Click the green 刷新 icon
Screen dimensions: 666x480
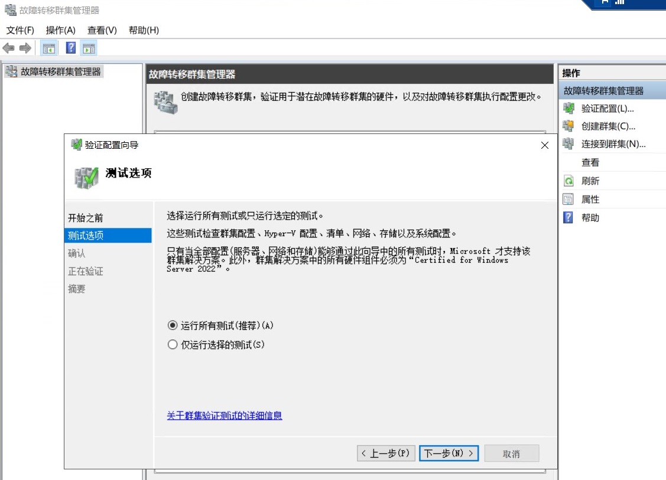click(568, 181)
